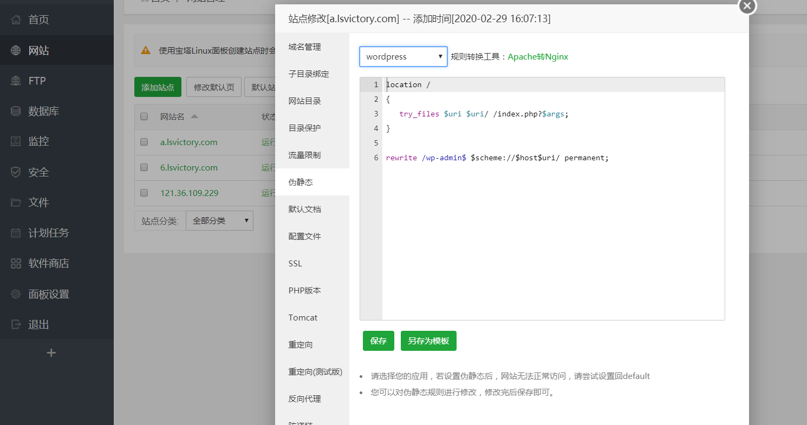Click the rewrite /wp-admin$ line
Viewport: 807px width, 425px height.
(x=497, y=158)
